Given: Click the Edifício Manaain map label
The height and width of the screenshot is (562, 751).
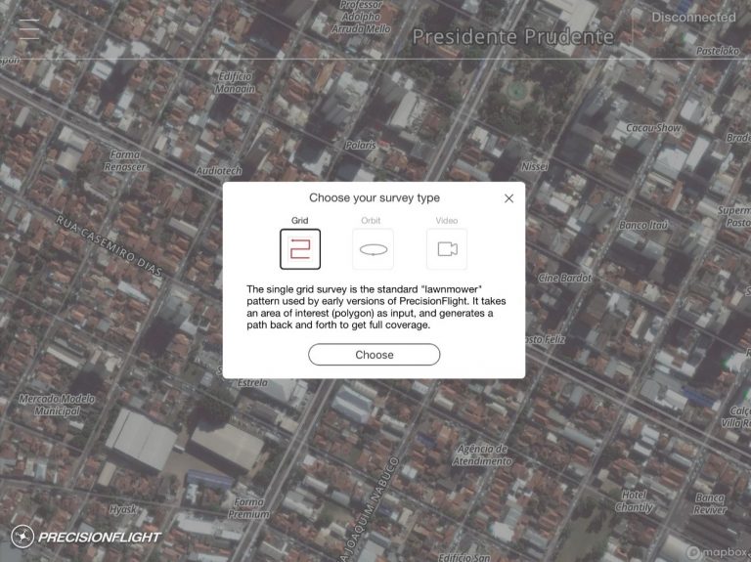Looking at the screenshot, I should point(235,82).
